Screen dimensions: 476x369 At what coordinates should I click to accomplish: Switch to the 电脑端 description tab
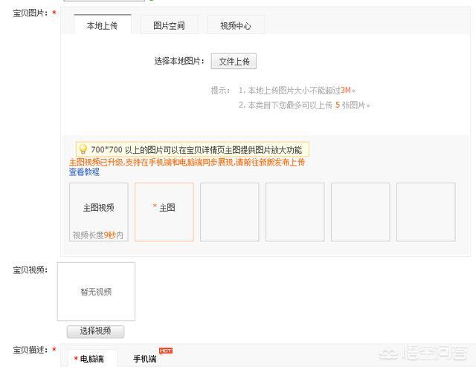click(x=92, y=359)
